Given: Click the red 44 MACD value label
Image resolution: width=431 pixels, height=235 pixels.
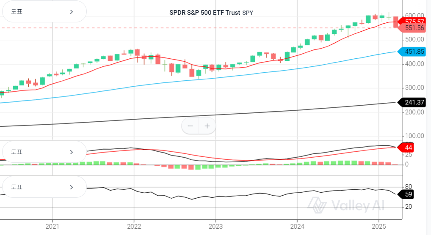Looking at the screenshot, I should click(406, 148).
